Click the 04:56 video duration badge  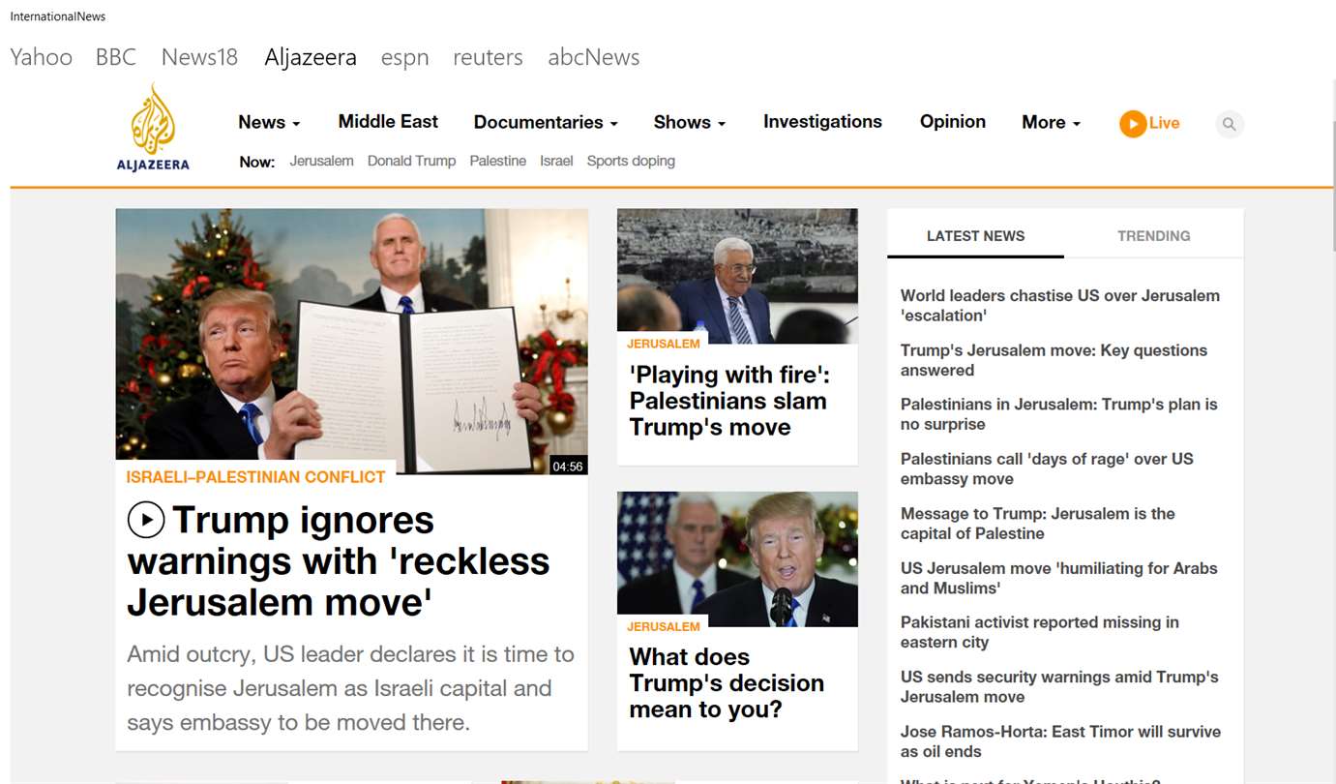tap(568, 467)
